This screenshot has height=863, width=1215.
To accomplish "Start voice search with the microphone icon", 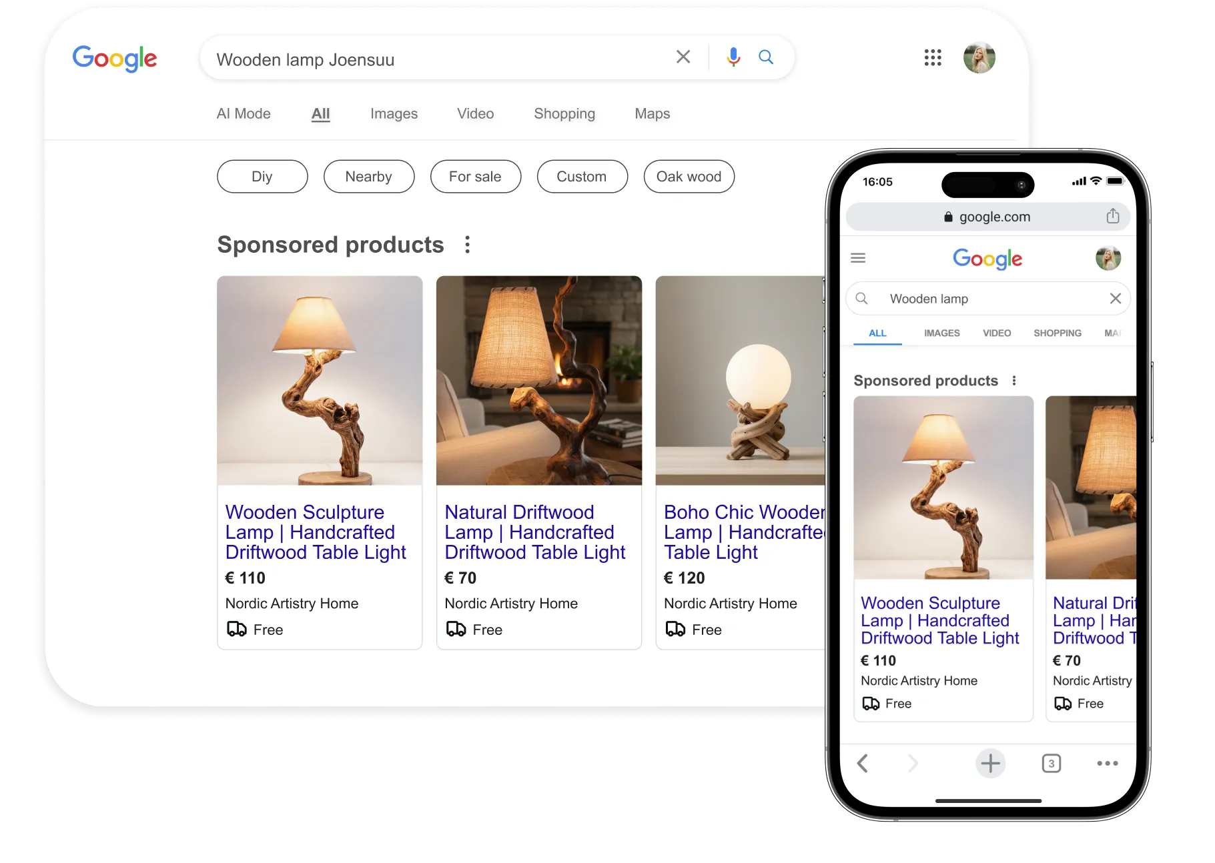I will (x=733, y=57).
